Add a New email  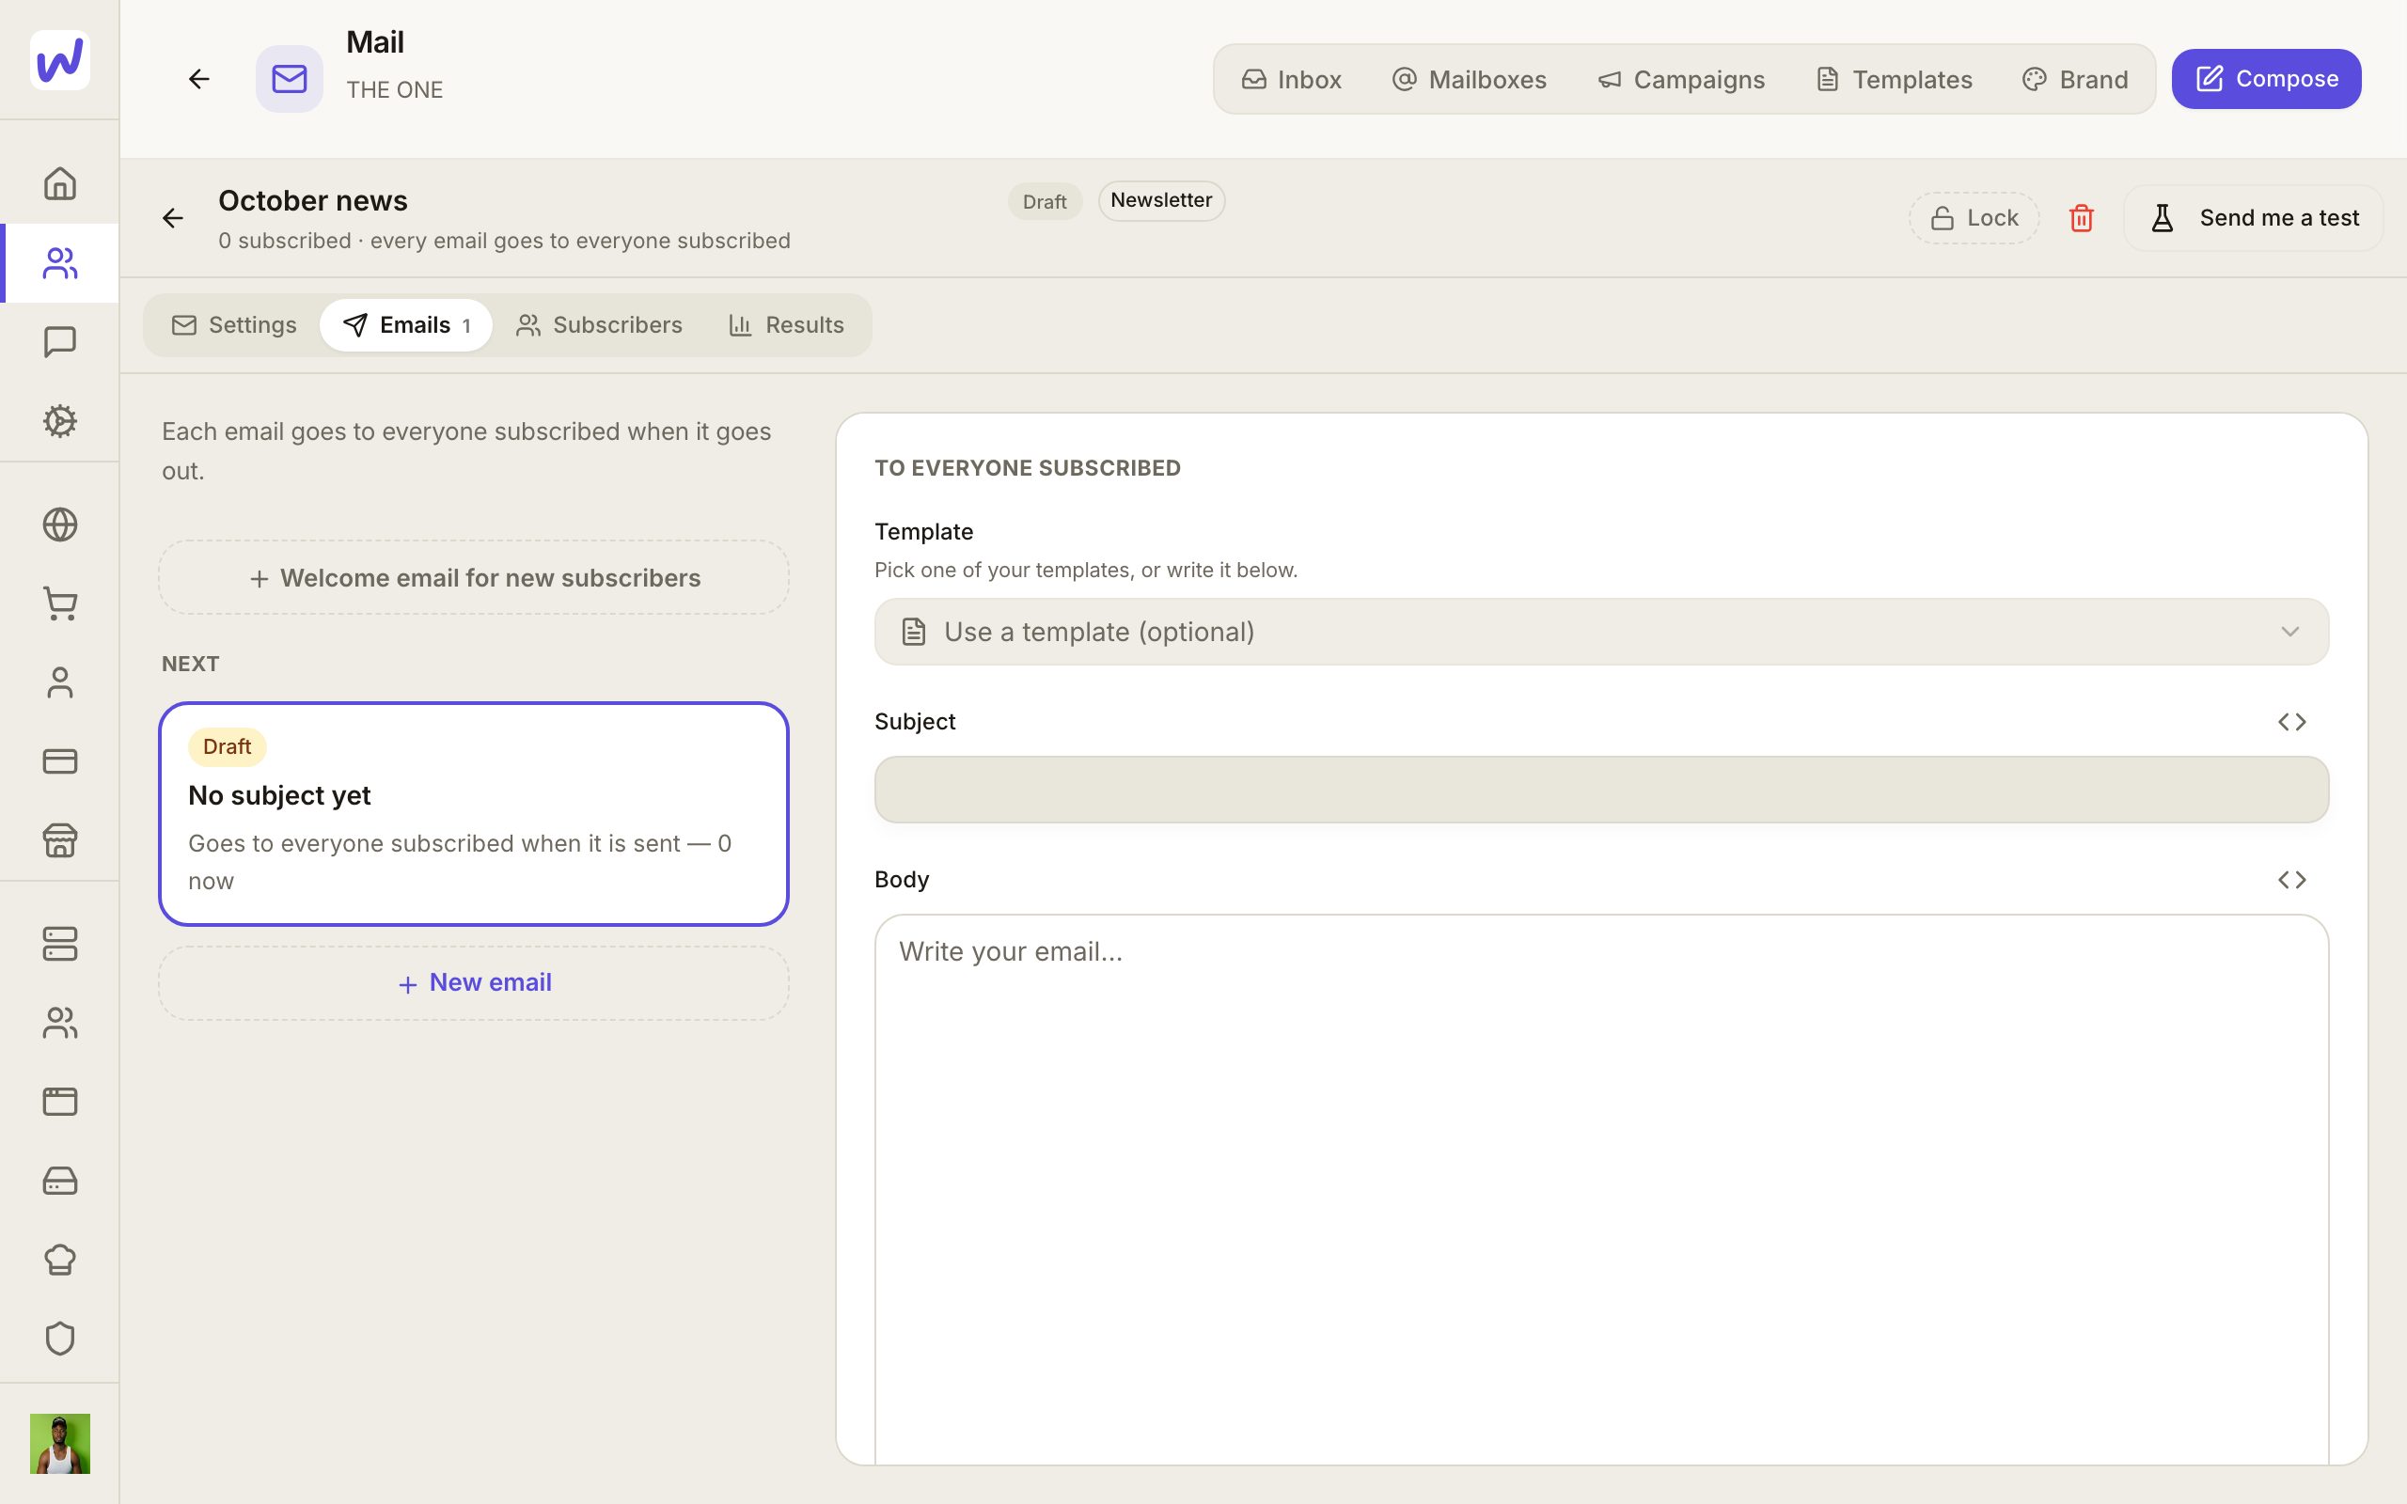(x=474, y=983)
